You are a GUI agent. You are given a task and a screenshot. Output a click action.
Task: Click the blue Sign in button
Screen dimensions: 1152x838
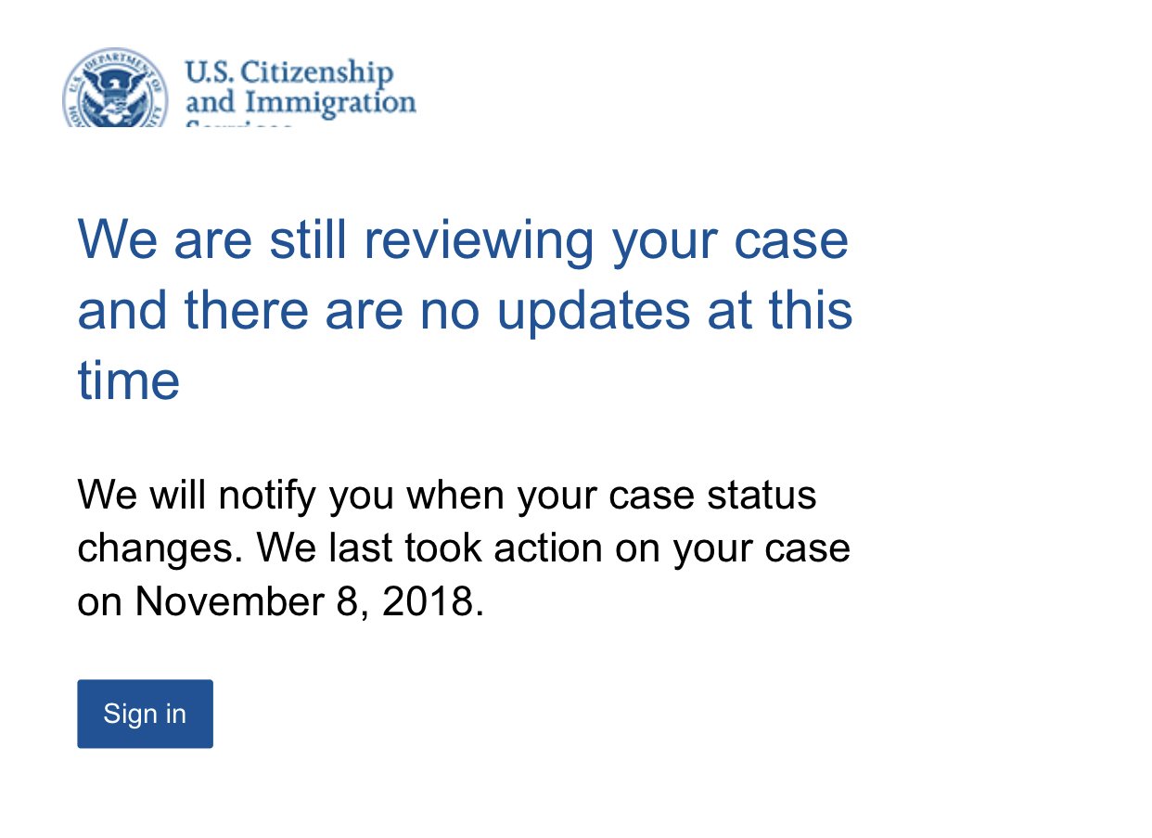(x=145, y=714)
